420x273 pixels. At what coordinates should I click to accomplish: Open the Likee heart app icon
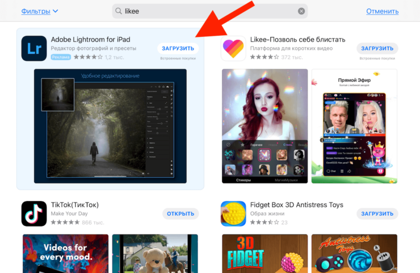tap(233, 48)
